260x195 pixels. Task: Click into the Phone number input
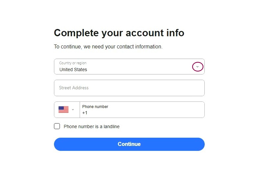pyautogui.click(x=142, y=113)
